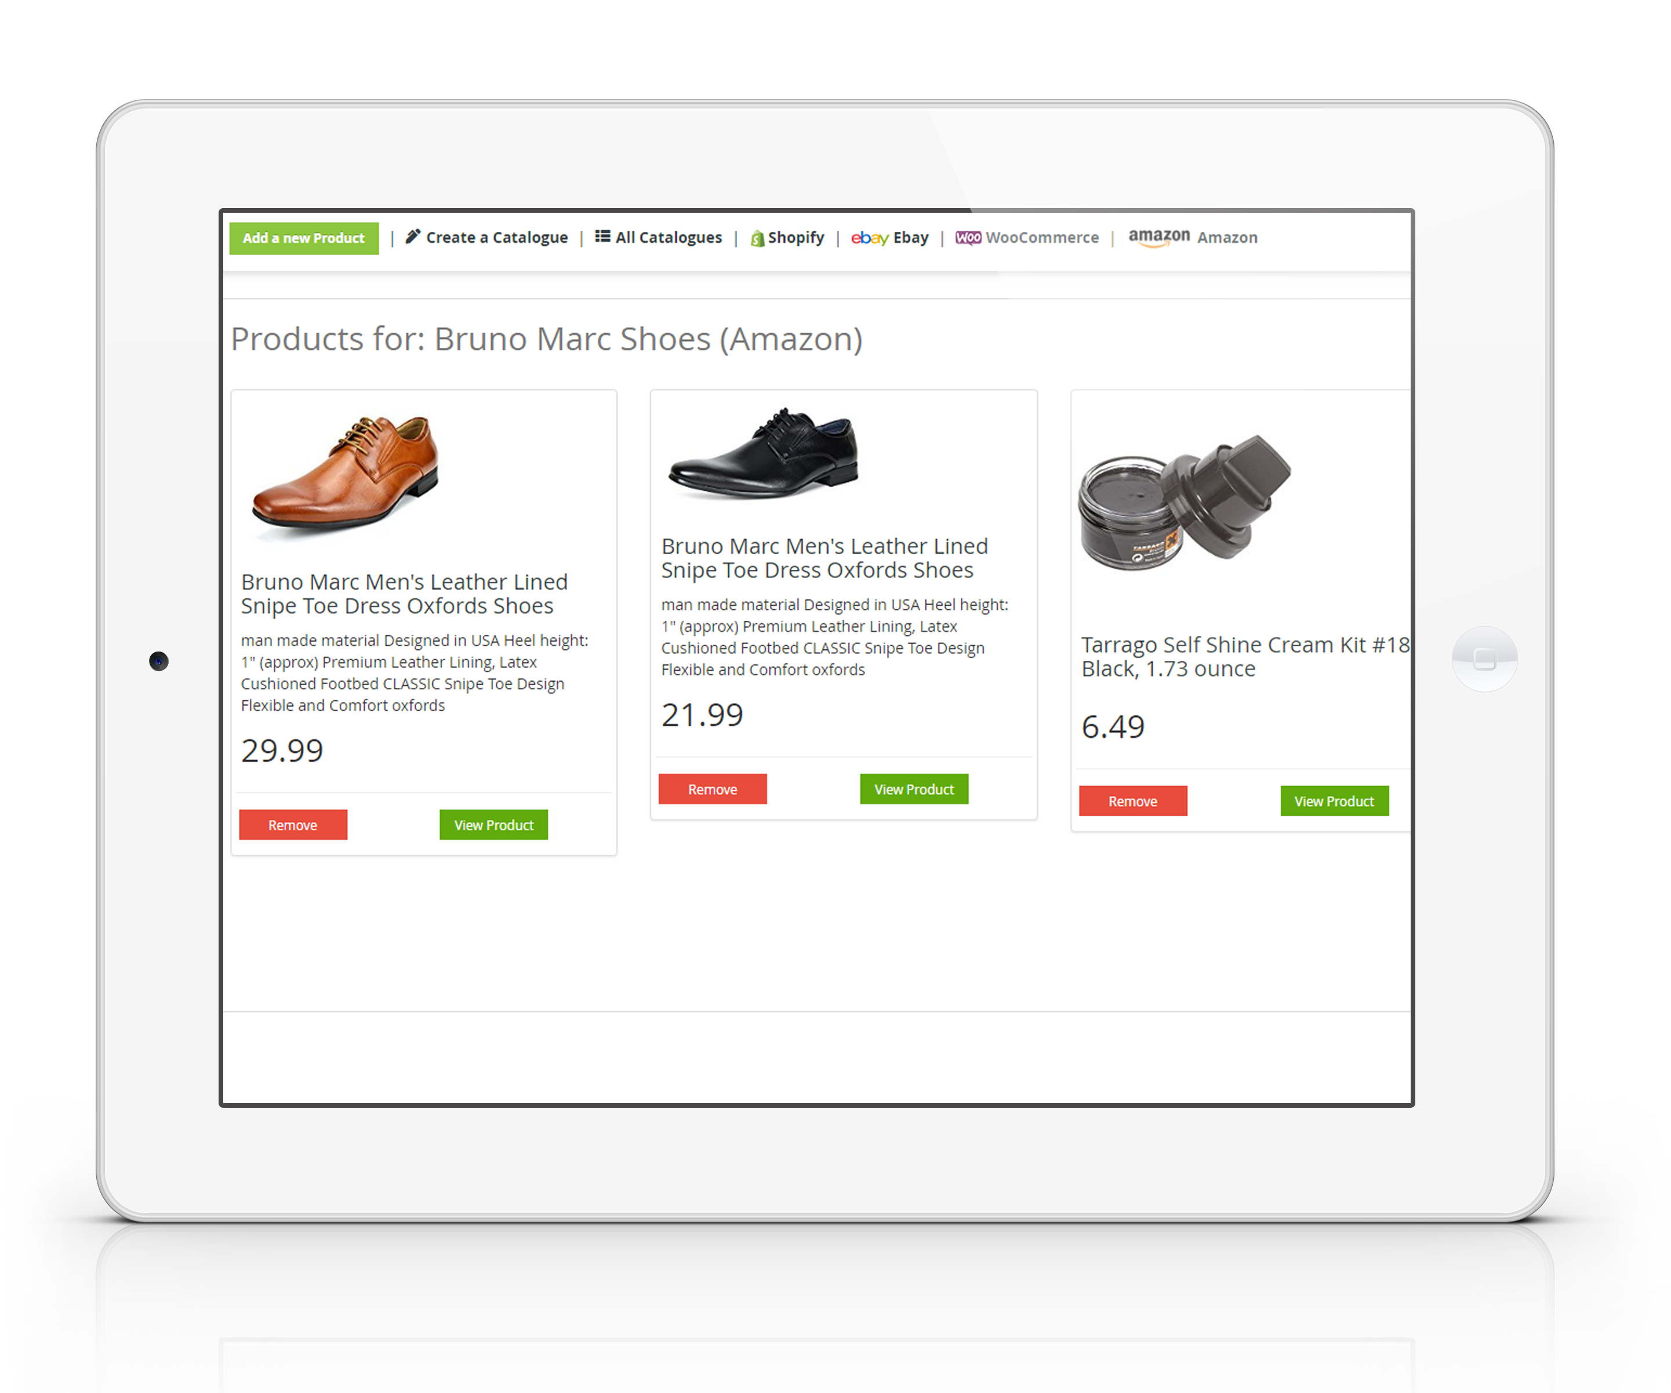Click the Products for: Bruno Marc Shoes heading
The width and height of the screenshot is (1671, 1393).
tap(547, 339)
